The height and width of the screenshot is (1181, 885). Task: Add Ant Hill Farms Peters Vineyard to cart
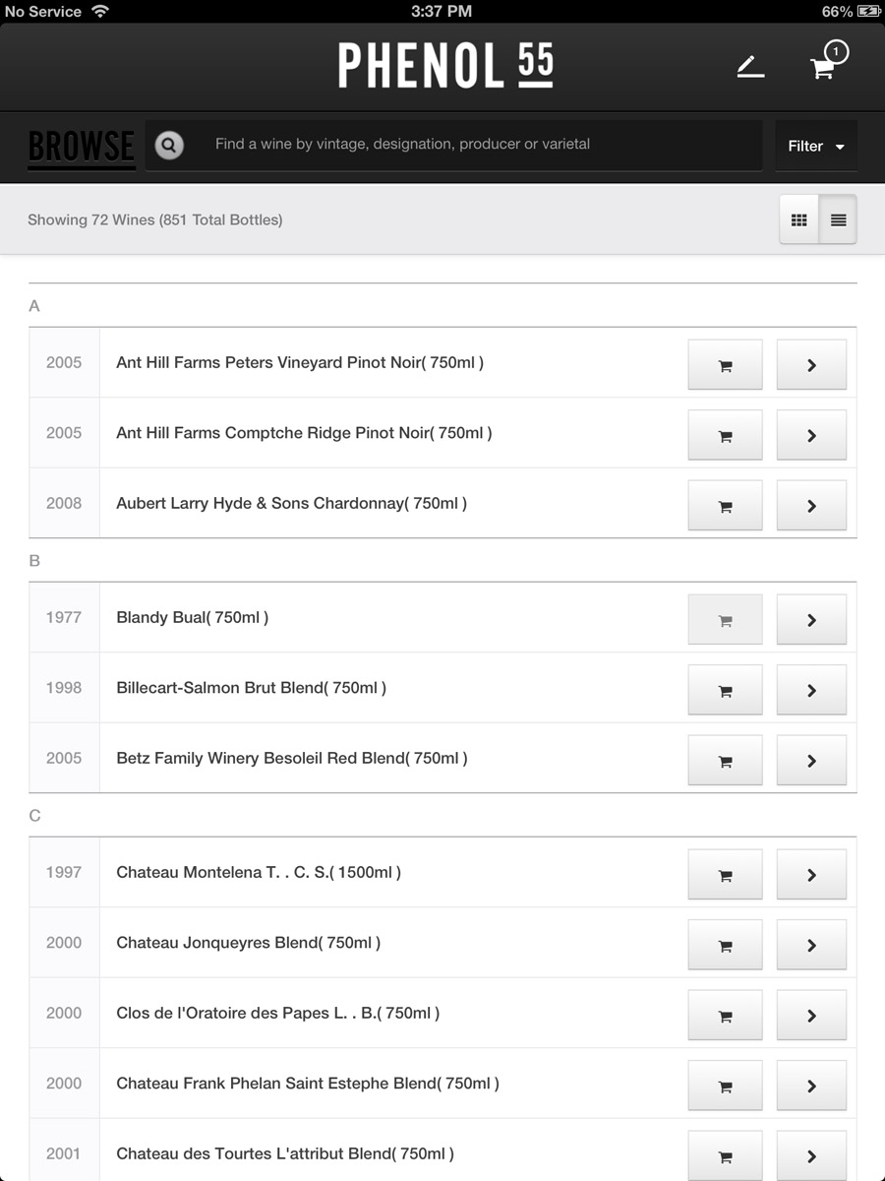(x=725, y=365)
